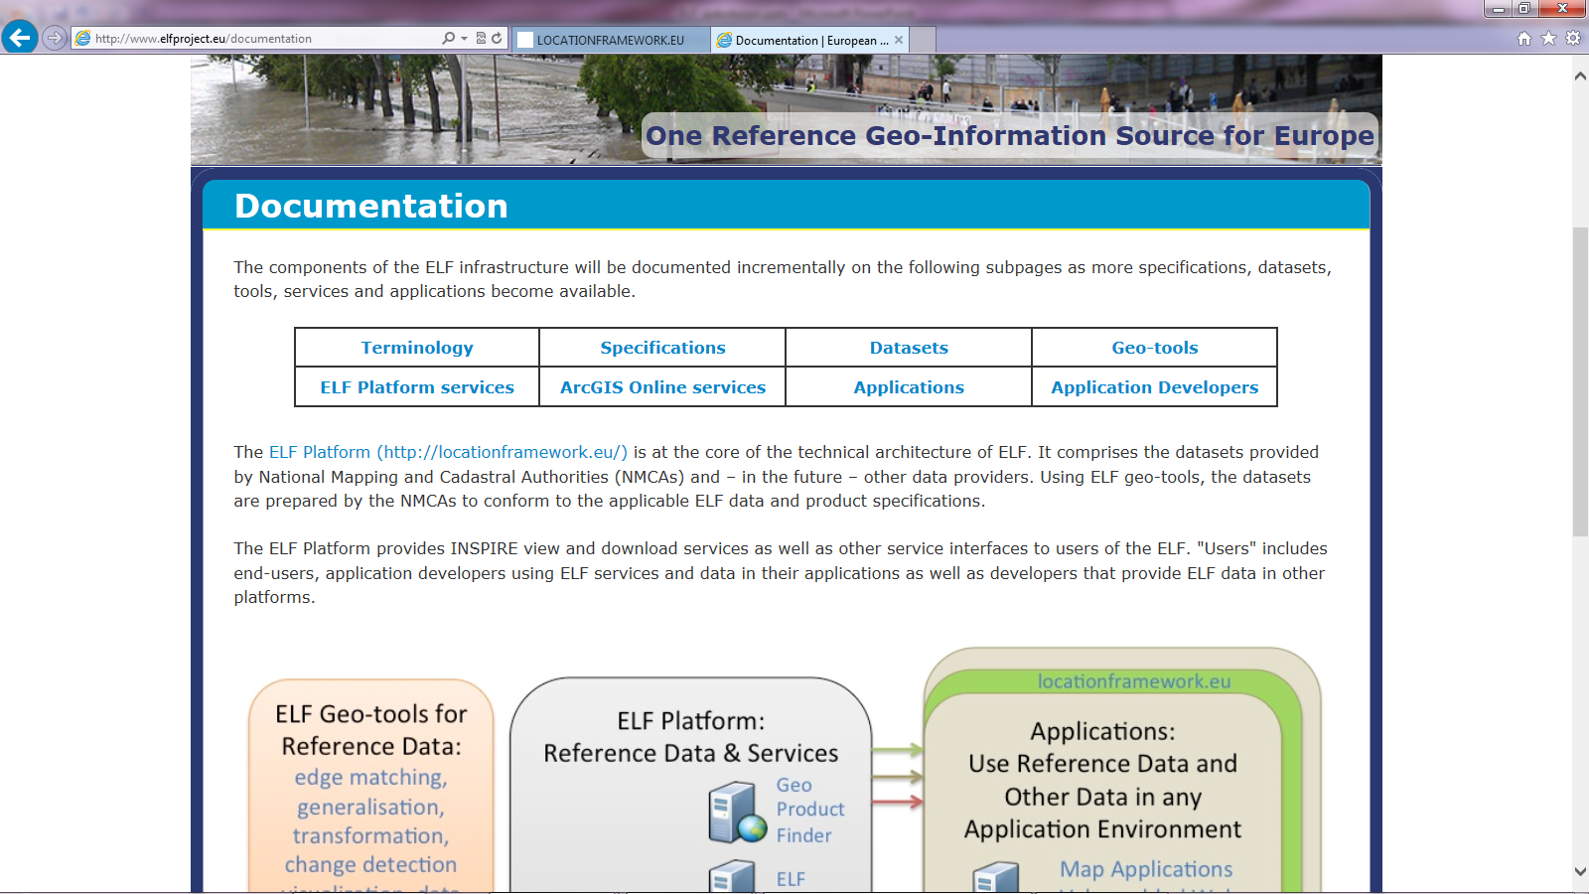1589x894 pixels.
Task: Open the Terminology subpage link
Action: 417,348
